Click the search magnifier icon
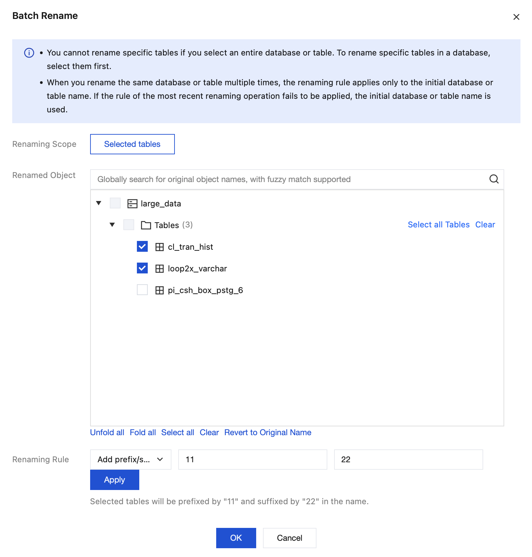 [494, 179]
